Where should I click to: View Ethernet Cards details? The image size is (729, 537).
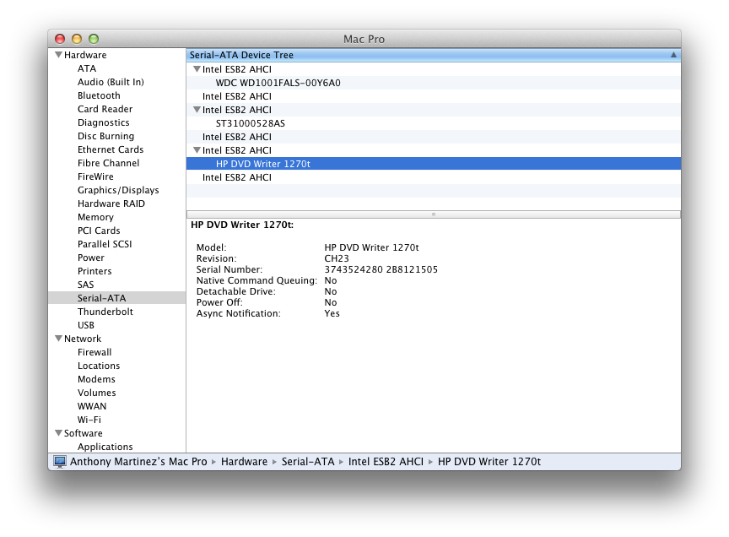(111, 149)
